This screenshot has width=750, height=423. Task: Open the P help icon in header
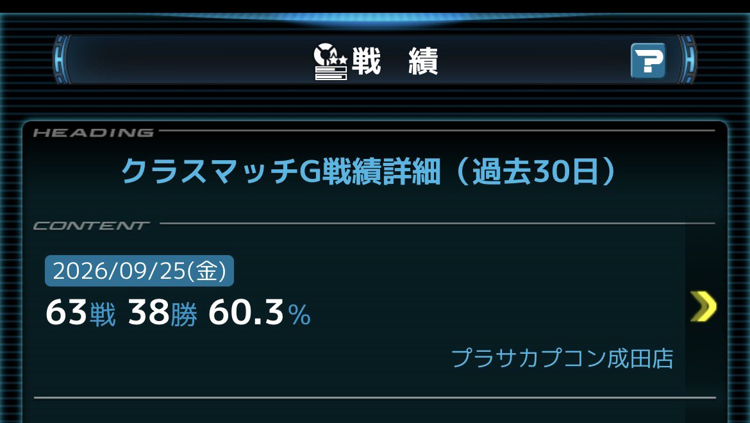[x=648, y=61]
